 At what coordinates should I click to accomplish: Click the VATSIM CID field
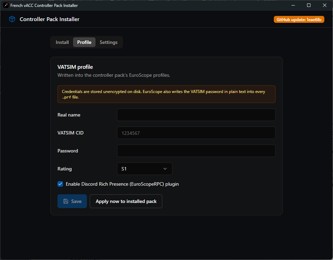(x=196, y=133)
